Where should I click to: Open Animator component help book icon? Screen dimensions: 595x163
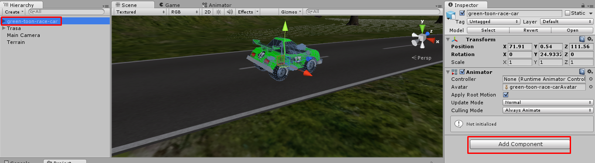point(582,72)
